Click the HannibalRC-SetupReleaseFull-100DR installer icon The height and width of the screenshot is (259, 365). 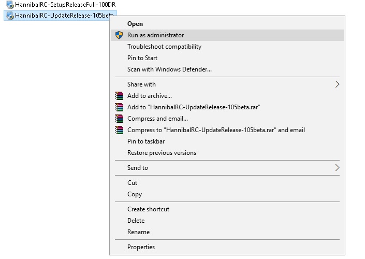coord(9,5)
